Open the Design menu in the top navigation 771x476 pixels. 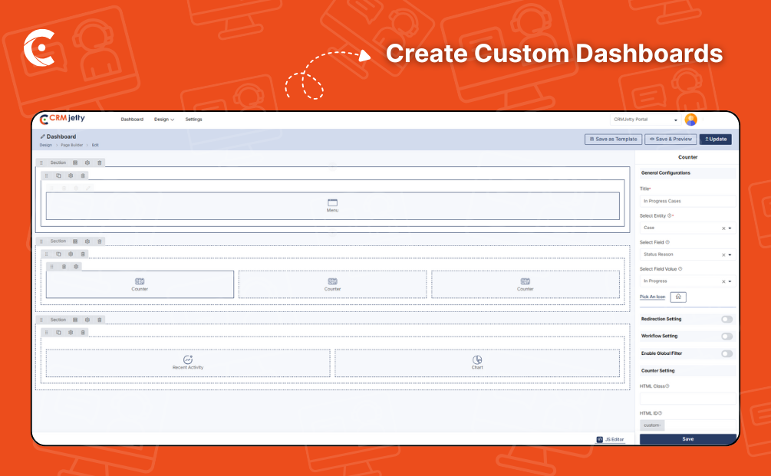pos(163,120)
